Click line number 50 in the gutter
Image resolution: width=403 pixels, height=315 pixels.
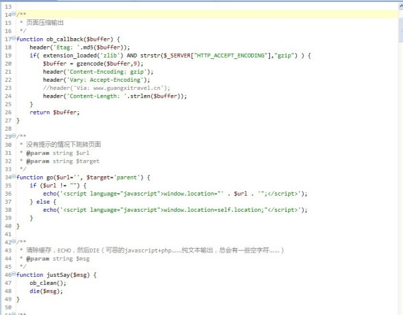[8, 308]
